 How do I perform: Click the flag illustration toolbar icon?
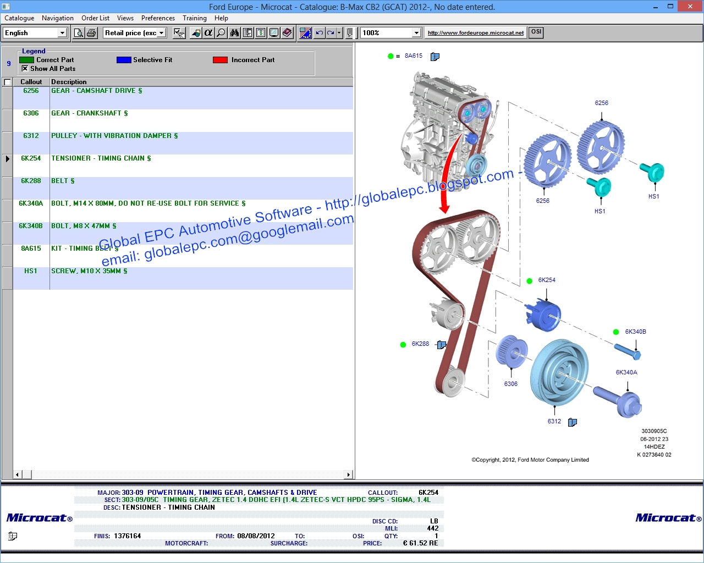point(305,33)
